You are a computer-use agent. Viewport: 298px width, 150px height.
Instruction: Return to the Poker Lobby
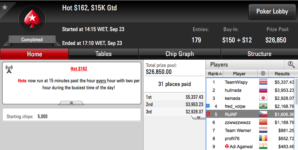point(272,12)
